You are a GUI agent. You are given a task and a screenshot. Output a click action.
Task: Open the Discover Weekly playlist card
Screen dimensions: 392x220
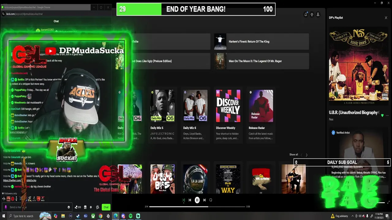[x=228, y=115]
